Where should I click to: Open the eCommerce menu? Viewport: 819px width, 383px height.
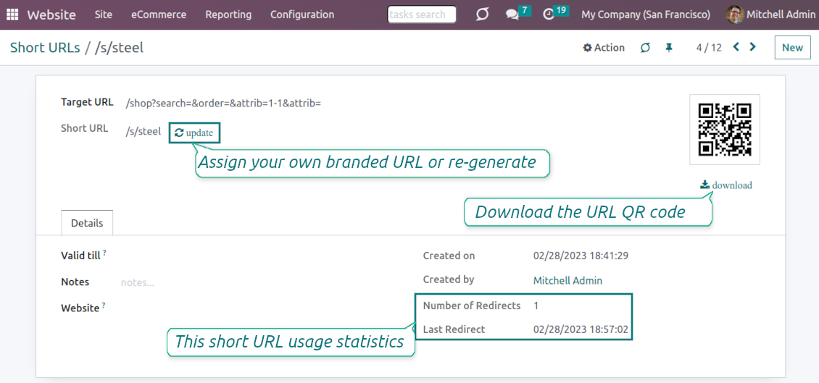(x=159, y=14)
